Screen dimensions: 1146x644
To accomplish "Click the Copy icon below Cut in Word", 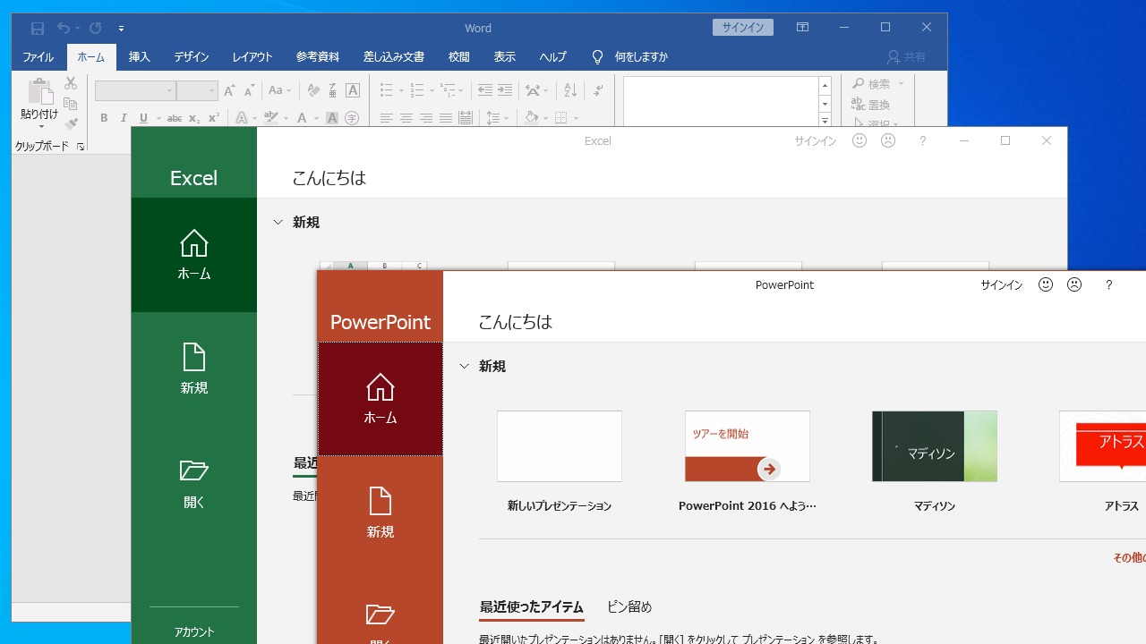I will tap(71, 104).
